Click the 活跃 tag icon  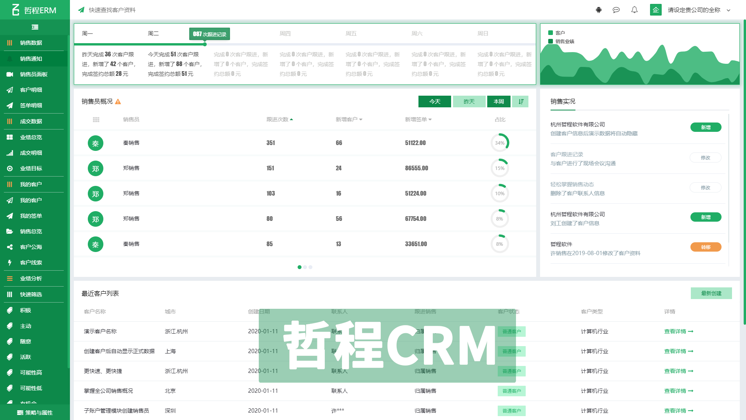click(x=10, y=357)
